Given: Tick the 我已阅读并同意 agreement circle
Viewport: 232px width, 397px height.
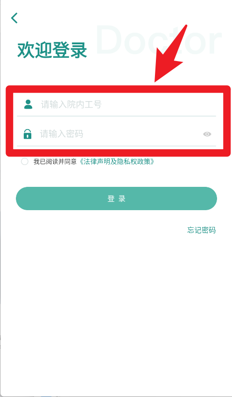Looking at the screenshot, I should pyautogui.click(x=25, y=162).
